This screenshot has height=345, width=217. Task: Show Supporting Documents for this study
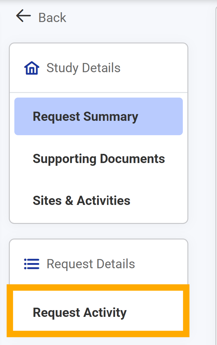coord(99,159)
